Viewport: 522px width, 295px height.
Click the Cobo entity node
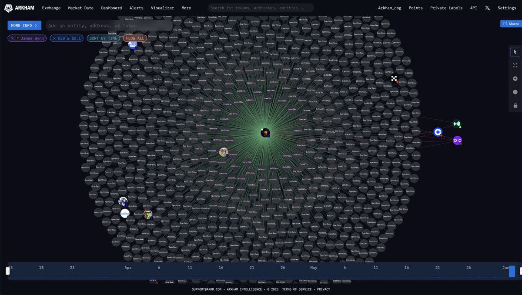(125, 213)
